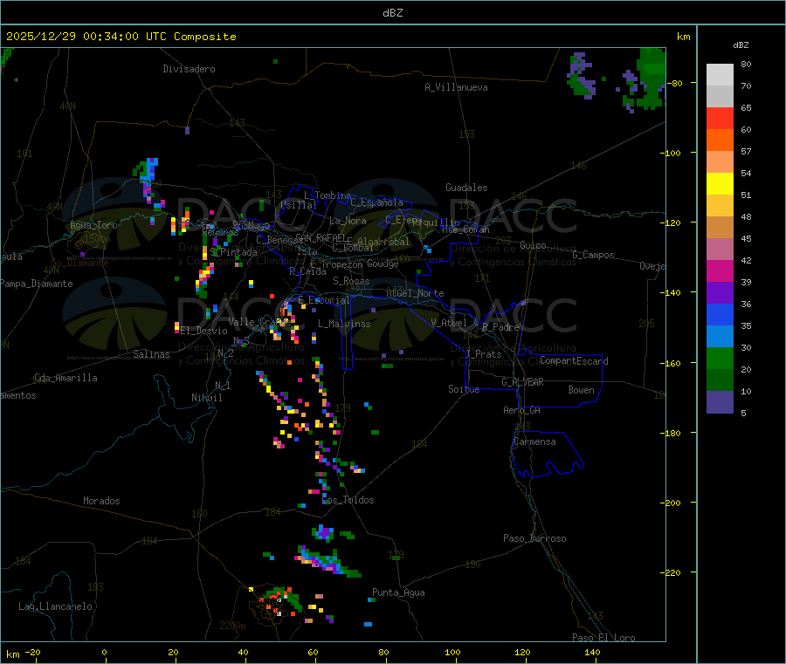This screenshot has width=786, height=664.
Task: Click the bright green 30-20 dBZ swatch
Action: click(x=720, y=358)
